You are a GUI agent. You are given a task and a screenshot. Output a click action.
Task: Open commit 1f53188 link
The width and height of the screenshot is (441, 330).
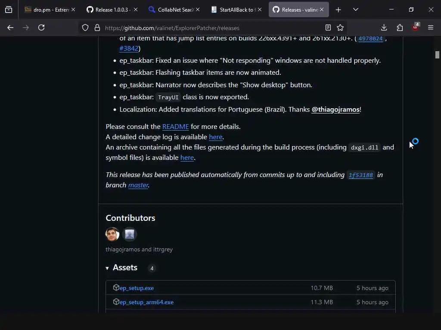(360, 175)
